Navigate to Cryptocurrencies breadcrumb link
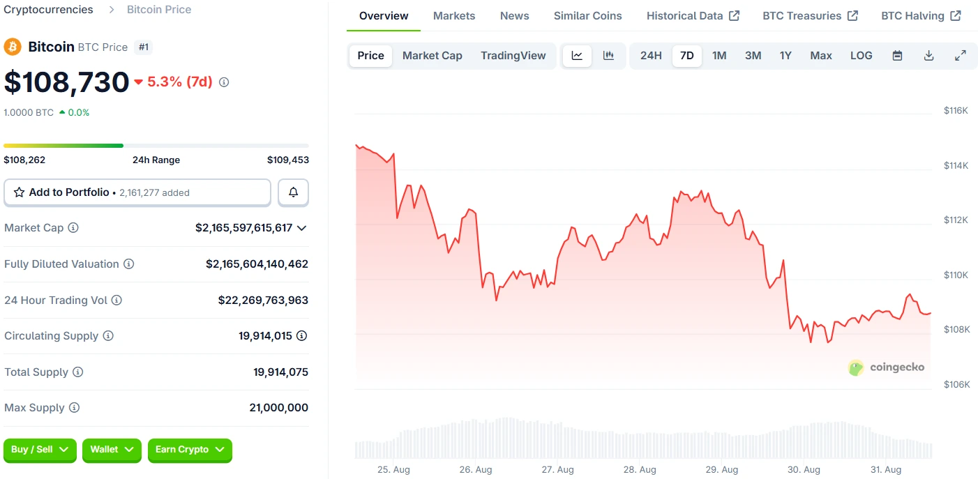Image resolution: width=978 pixels, height=479 pixels. coord(48,9)
